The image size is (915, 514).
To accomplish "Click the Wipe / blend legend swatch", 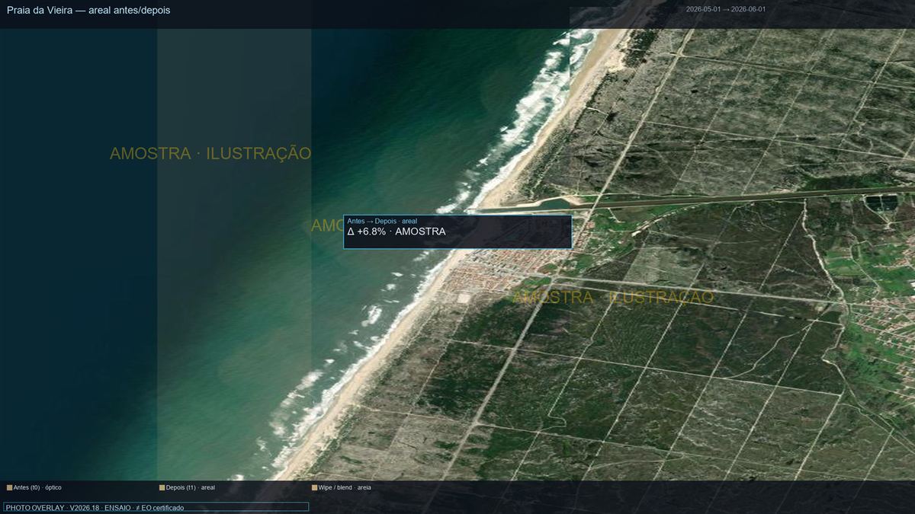I will click(314, 487).
